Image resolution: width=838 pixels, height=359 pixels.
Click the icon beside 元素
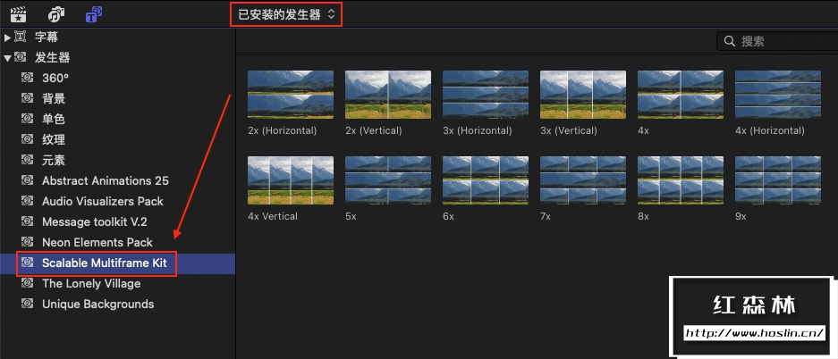click(27, 160)
